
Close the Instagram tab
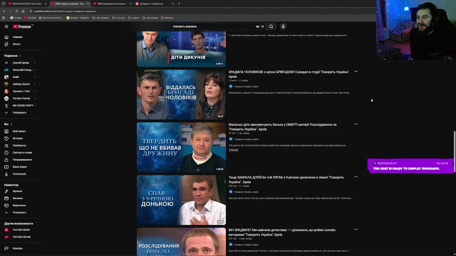point(173,4)
